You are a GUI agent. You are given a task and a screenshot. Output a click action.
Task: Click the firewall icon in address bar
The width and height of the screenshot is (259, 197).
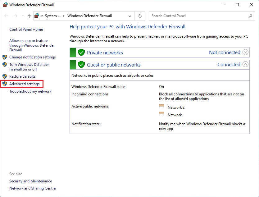coord(37,16)
